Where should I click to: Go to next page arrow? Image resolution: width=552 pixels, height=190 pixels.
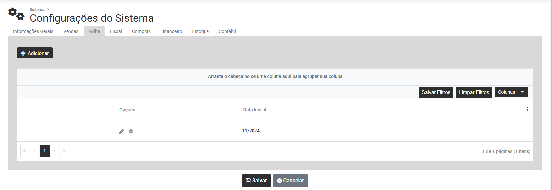tap(54, 151)
